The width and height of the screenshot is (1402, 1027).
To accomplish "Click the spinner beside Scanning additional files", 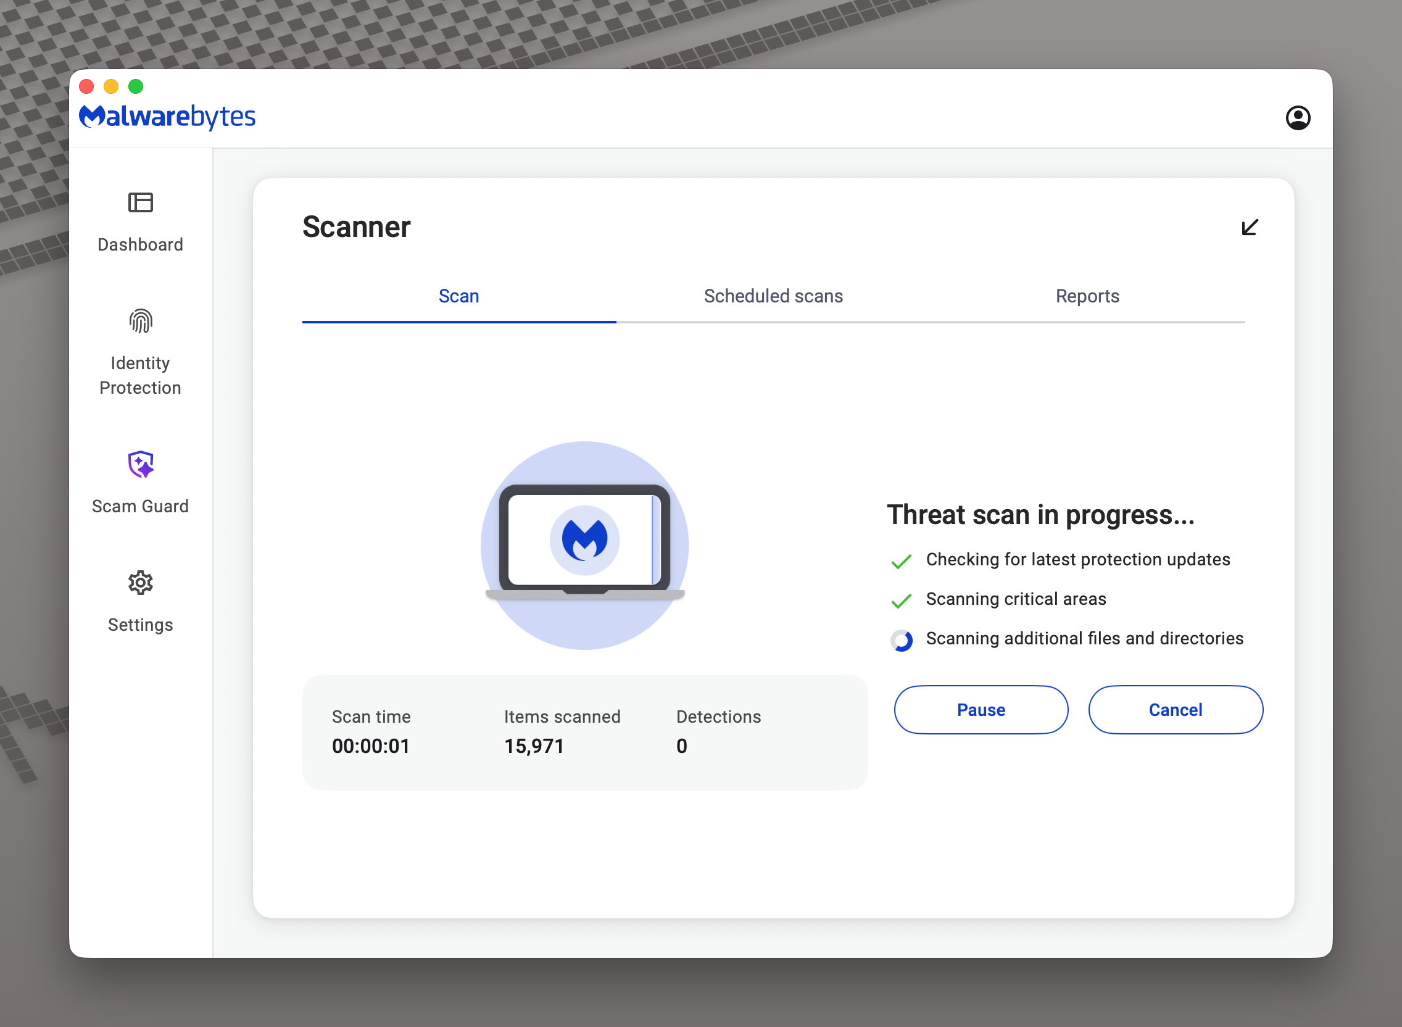I will (x=901, y=639).
